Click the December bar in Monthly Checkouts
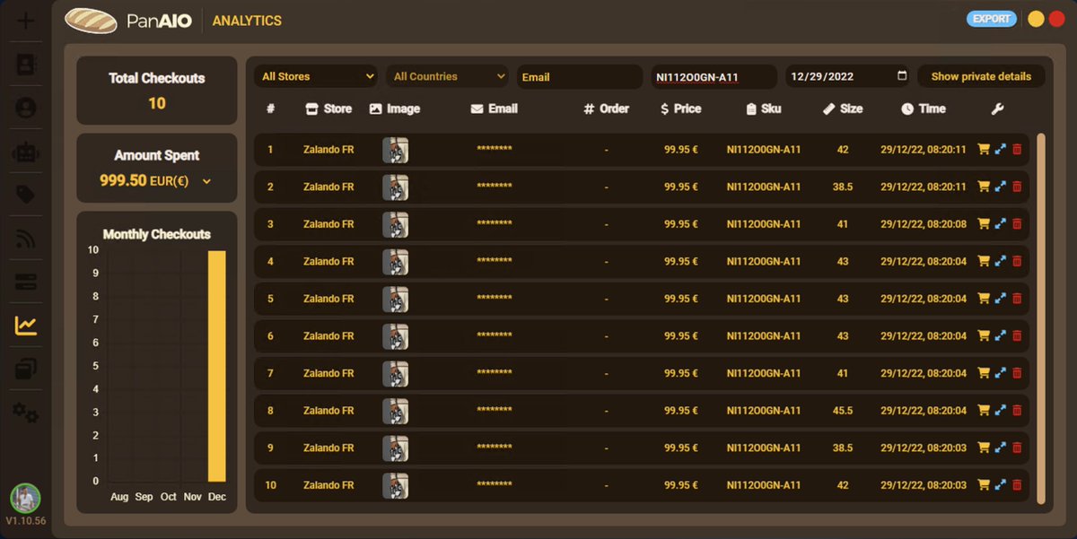This screenshot has height=539, width=1077. point(217,366)
